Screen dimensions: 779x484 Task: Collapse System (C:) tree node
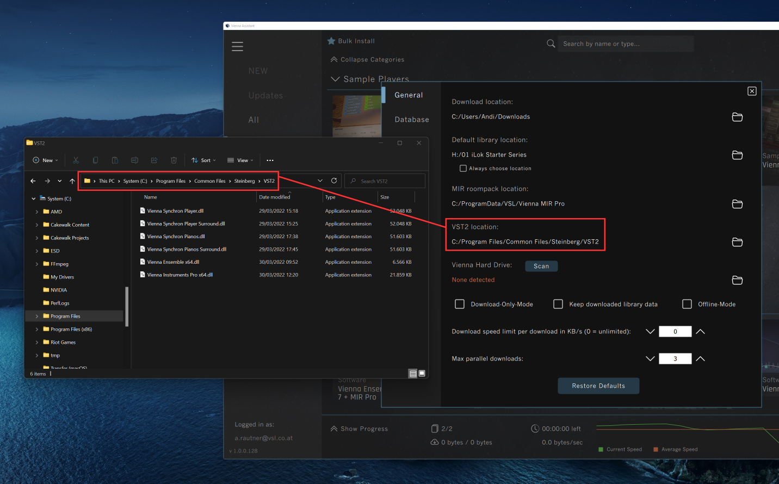(x=33, y=199)
